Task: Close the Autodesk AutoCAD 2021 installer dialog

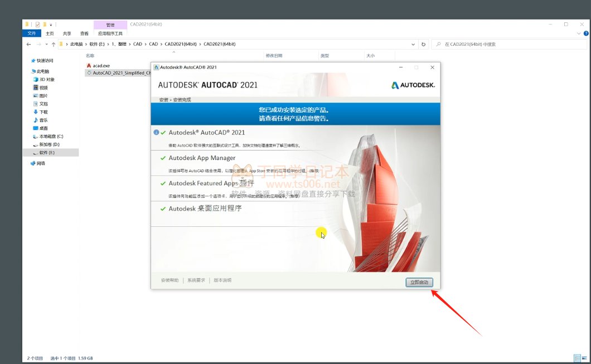Action: pos(432,67)
